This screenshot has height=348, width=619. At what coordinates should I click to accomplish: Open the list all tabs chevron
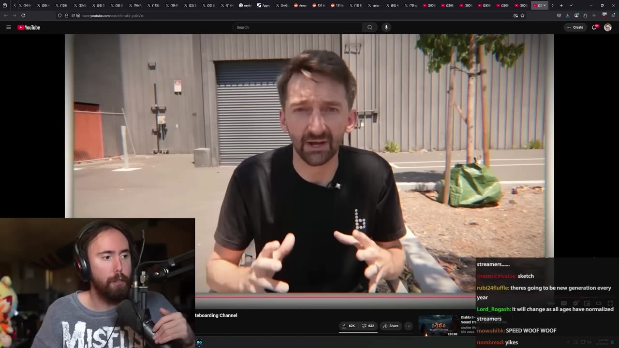coord(571,5)
